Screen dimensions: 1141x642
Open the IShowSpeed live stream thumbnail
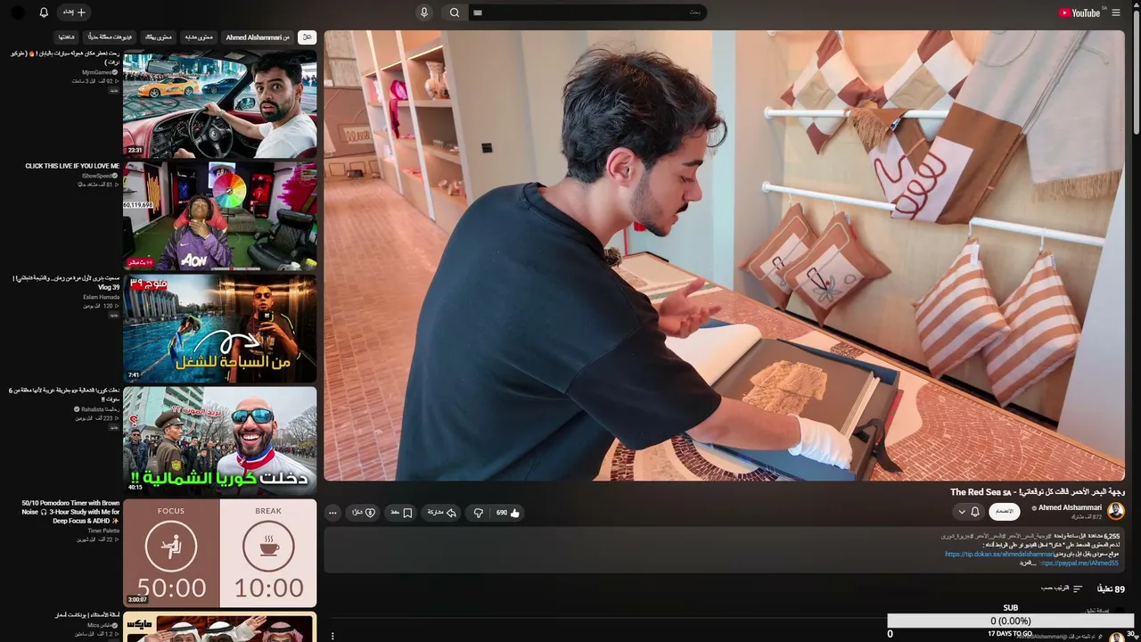click(219, 216)
